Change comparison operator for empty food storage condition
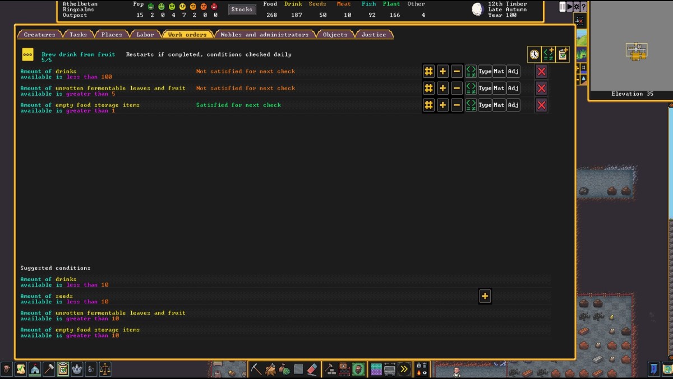Viewport: 673px width, 379px height. pos(471,105)
